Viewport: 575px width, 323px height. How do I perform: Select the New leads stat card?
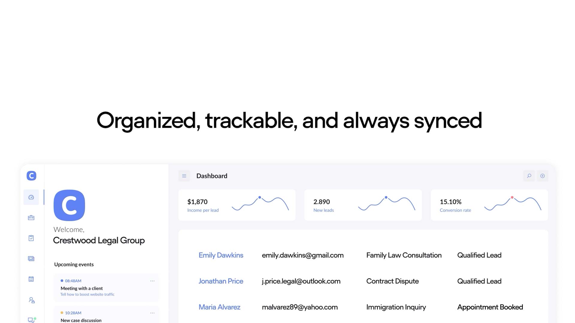tap(363, 205)
